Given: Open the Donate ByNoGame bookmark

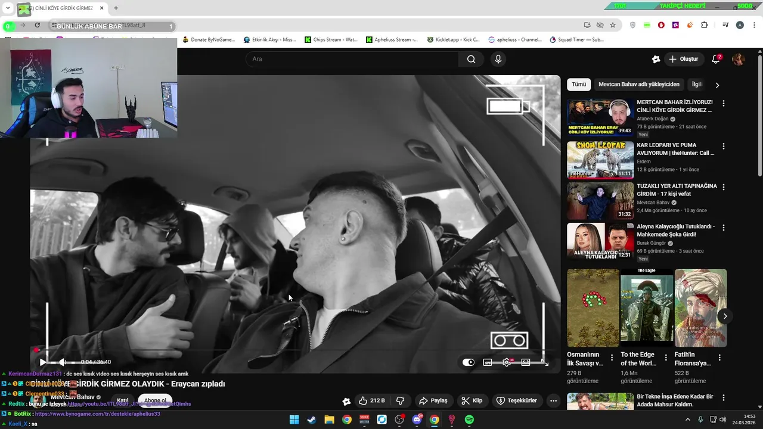Looking at the screenshot, I should click(208, 40).
